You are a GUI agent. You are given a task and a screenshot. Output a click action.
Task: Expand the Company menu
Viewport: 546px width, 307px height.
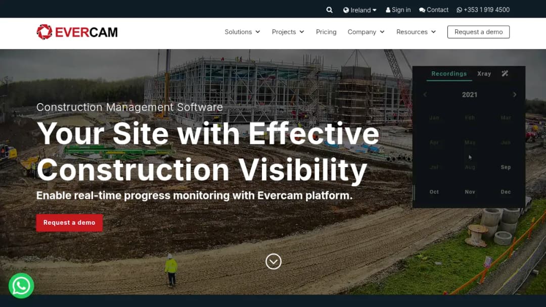pyautogui.click(x=366, y=32)
